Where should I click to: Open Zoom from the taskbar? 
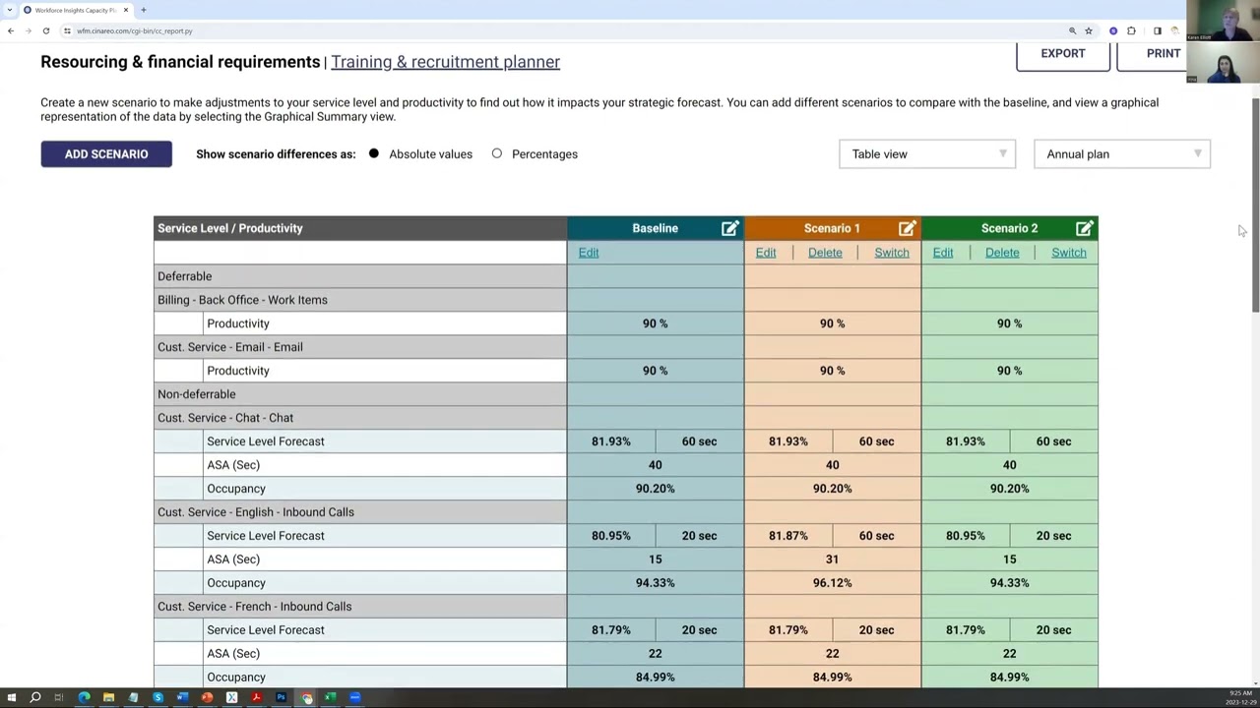tap(354, 698)
